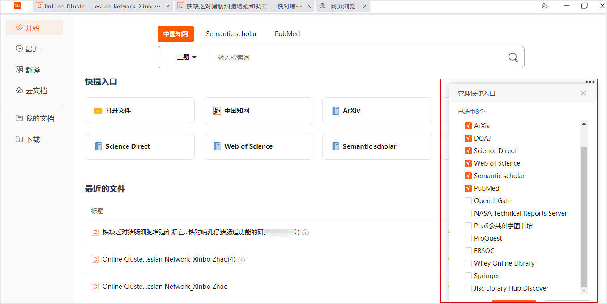Click the panel list scrollbar up arrow
Image resolution: width=607 pixels, height=304 pixels.
pyautogui.click(x=584, y=124)
